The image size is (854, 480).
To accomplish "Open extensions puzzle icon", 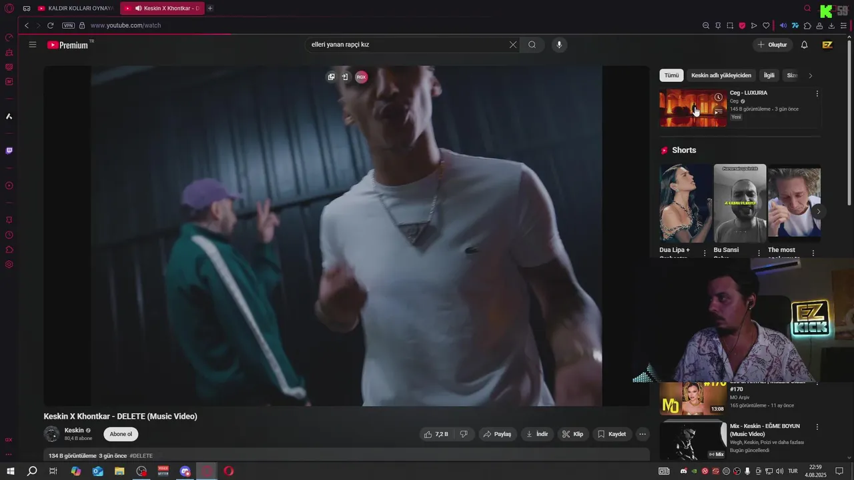I will tap(807, 25).
